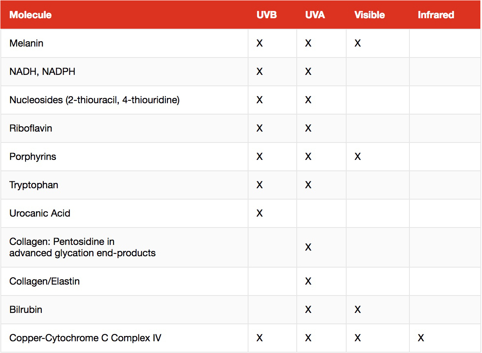This screenshot has height=353, width=482.
Task: Select the Collagen/Elastin row label
Action: pyautogui.click(x=45, y=281)
